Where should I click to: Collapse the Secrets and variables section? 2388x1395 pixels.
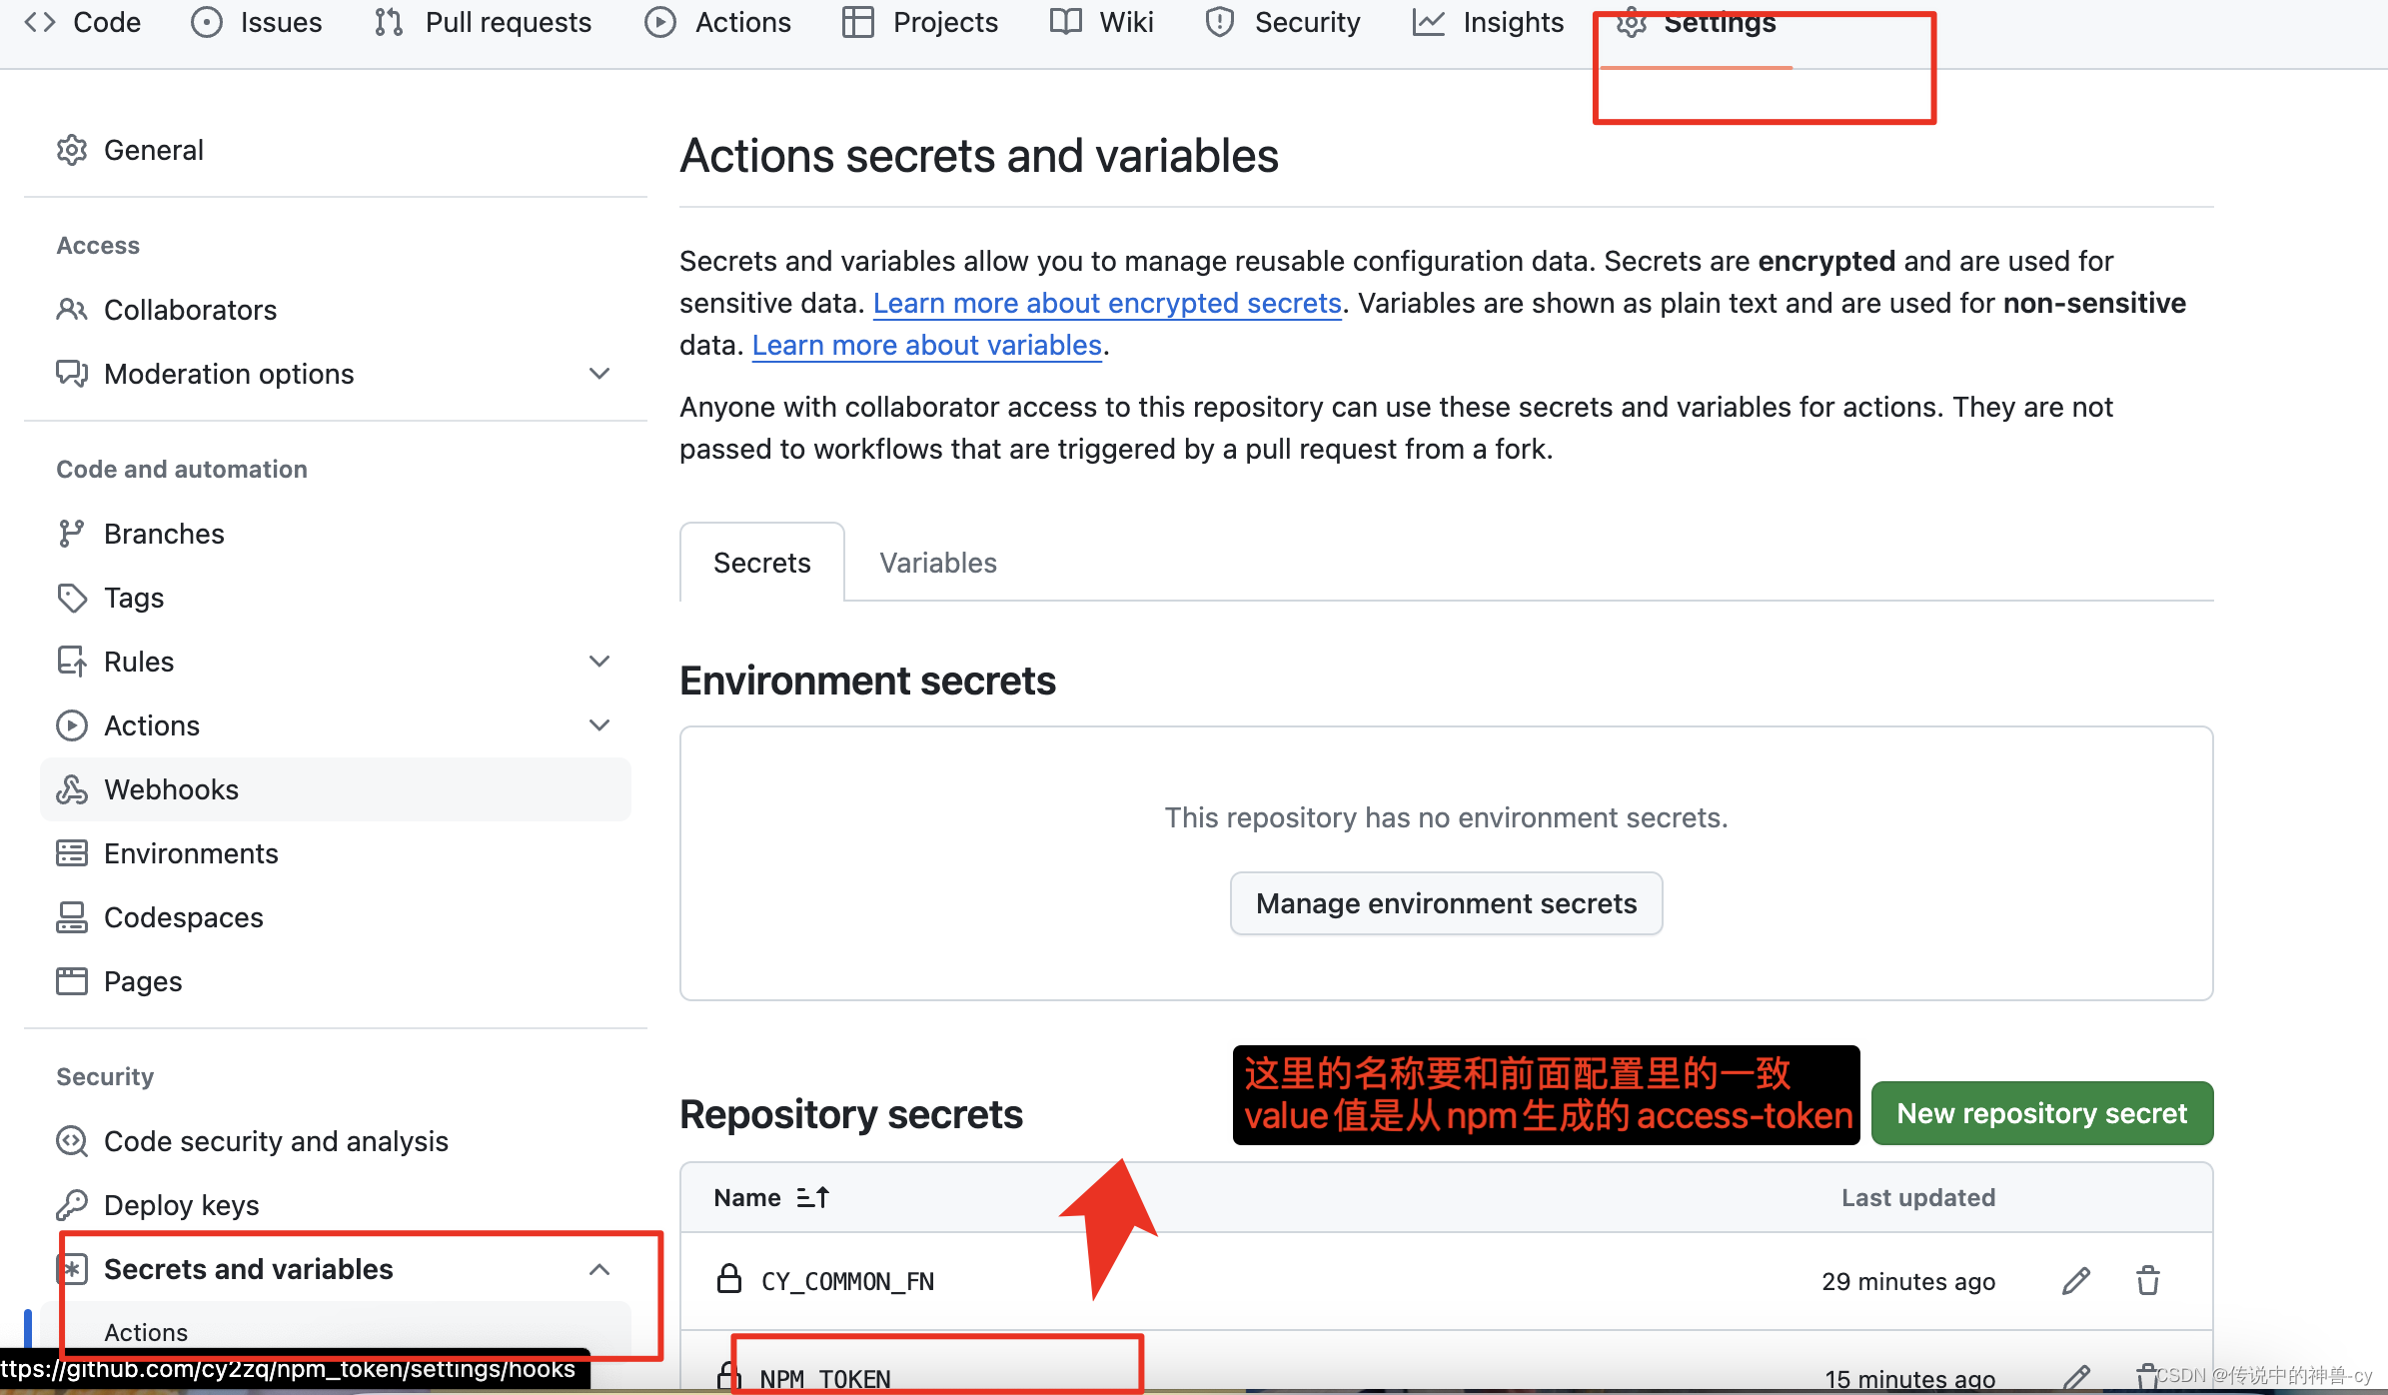(599, 1269)
